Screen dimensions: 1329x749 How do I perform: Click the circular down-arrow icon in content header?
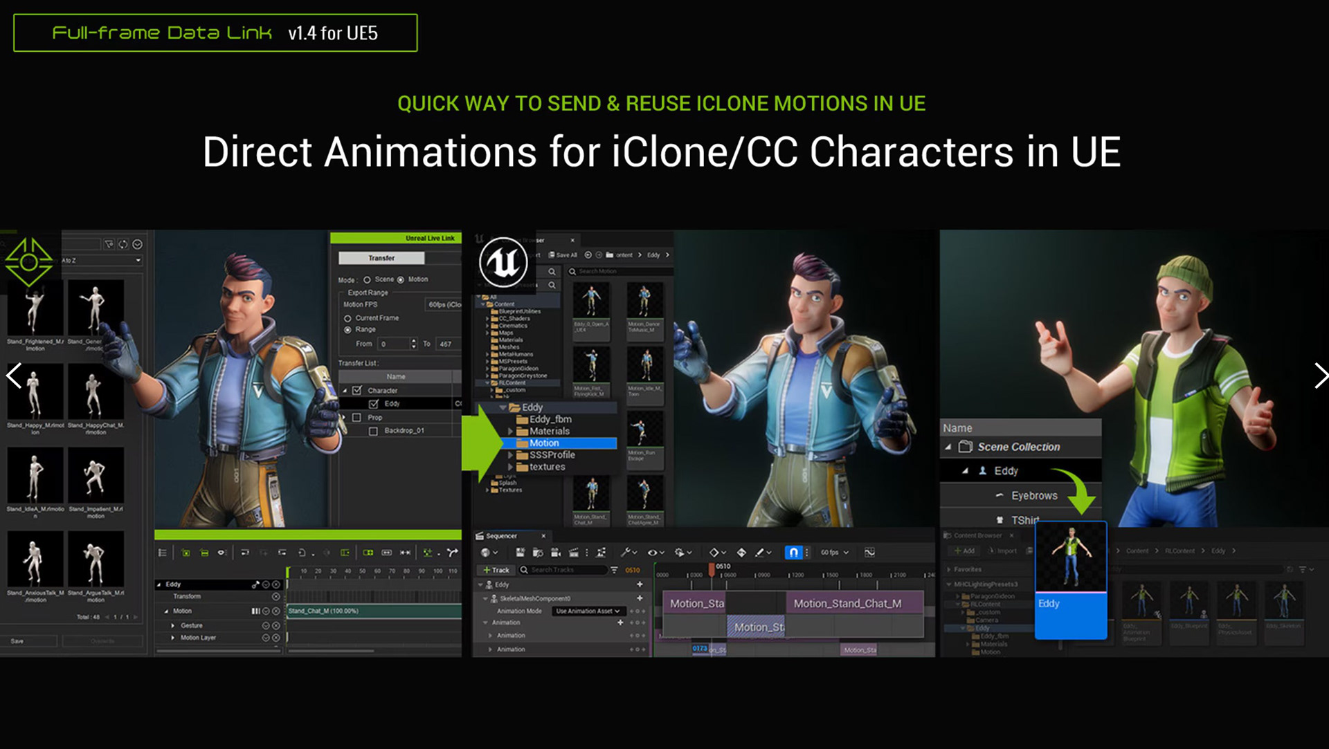(138, 244)
